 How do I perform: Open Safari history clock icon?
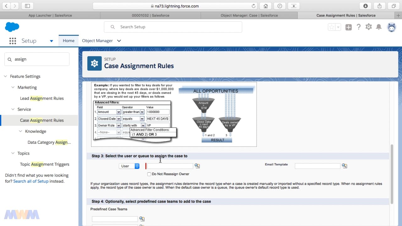point(280,6)
